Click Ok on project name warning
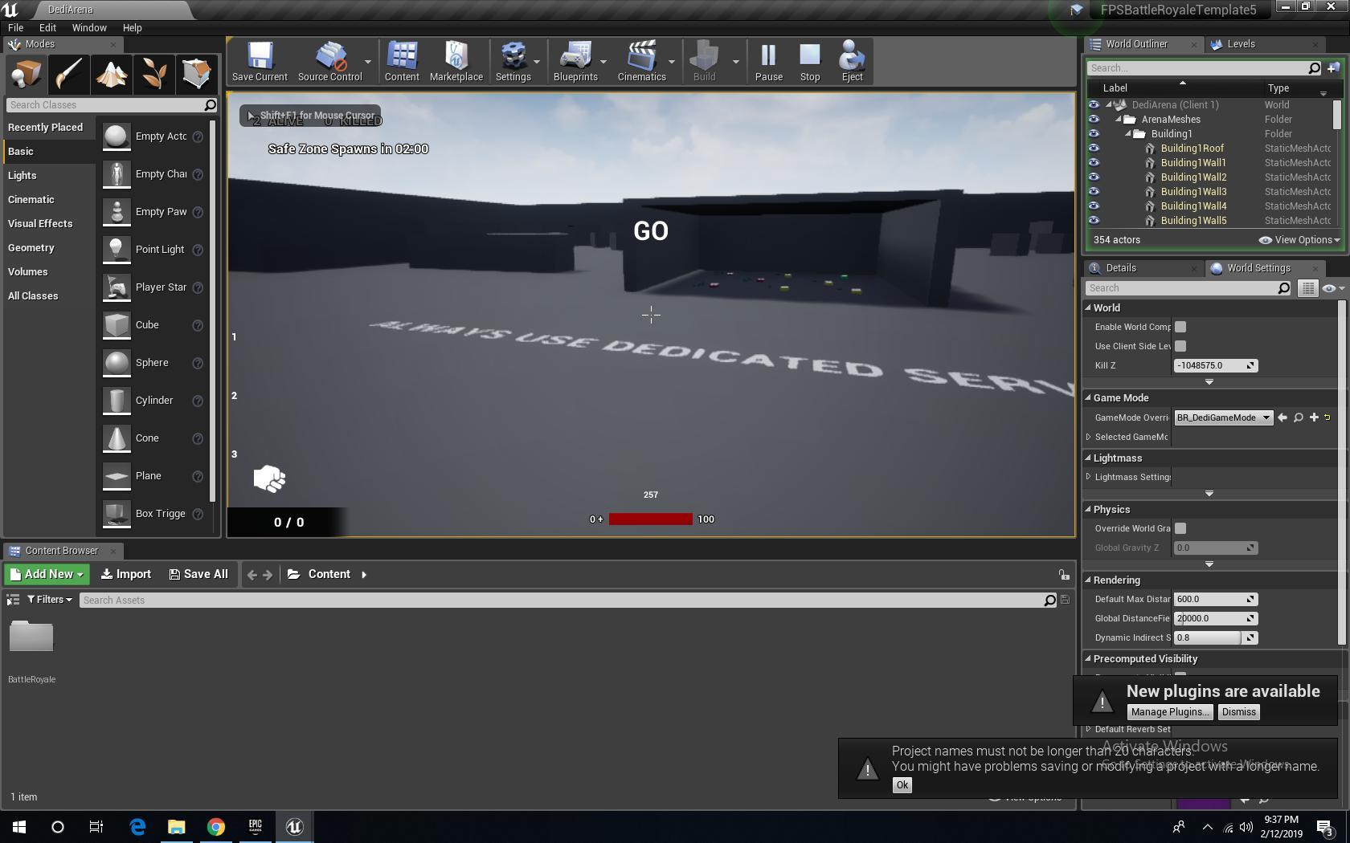1350x843 pixels. (x=902, y=785)
